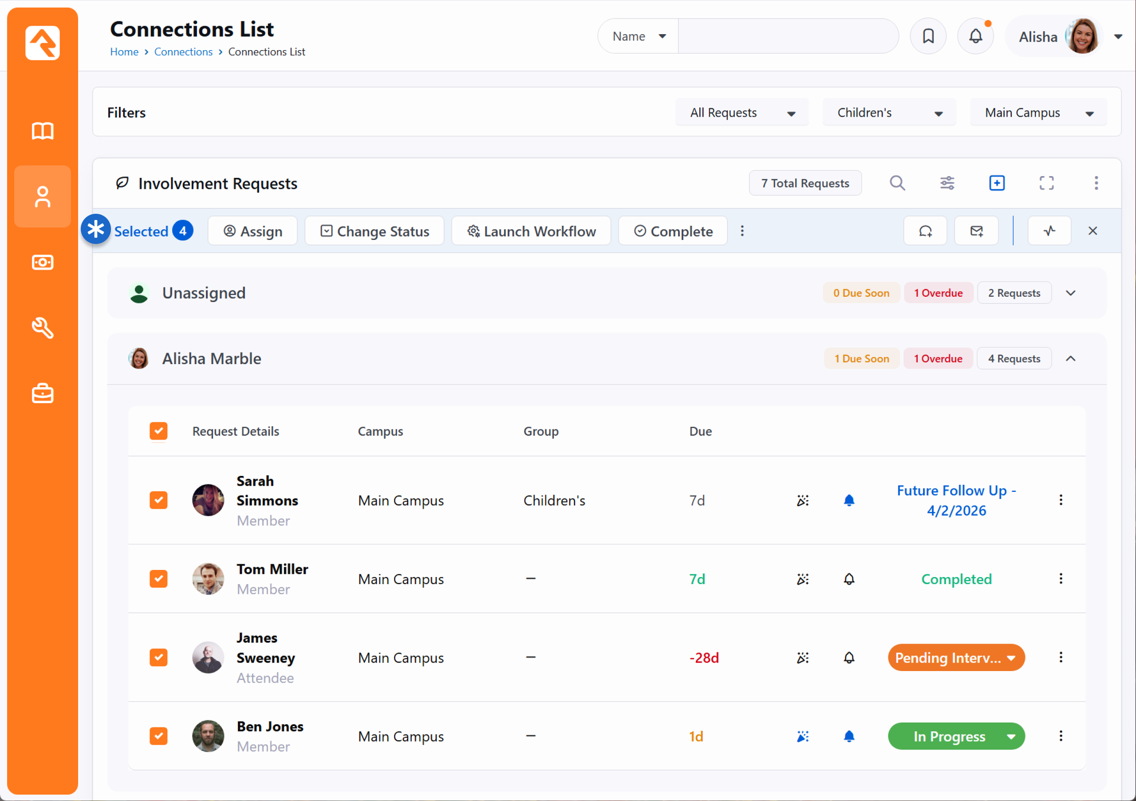Click the briefcase sidebar icon
This screenshot has width=1136, height=801.
click(x=43, y=393)
